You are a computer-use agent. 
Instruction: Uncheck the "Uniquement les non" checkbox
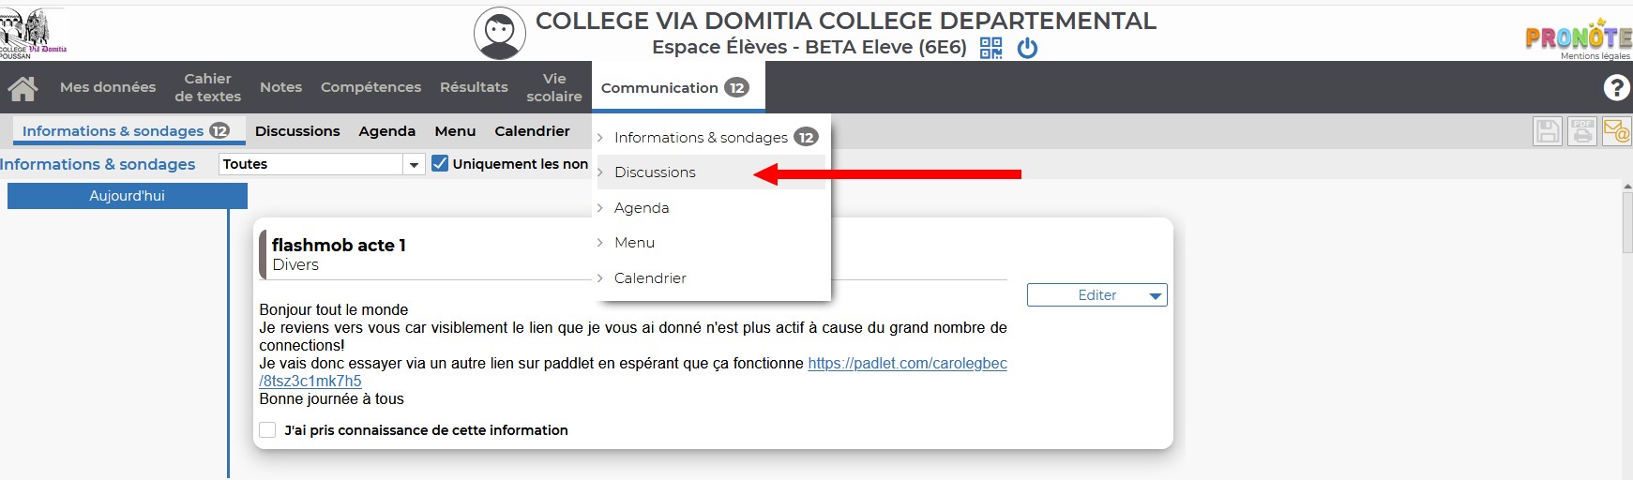440,164
